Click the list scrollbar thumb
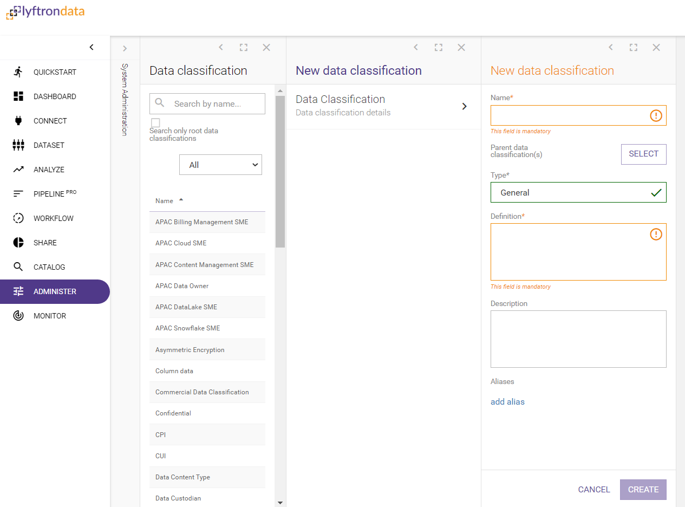This screenshot has height=507, width=685. pos(280,171)
